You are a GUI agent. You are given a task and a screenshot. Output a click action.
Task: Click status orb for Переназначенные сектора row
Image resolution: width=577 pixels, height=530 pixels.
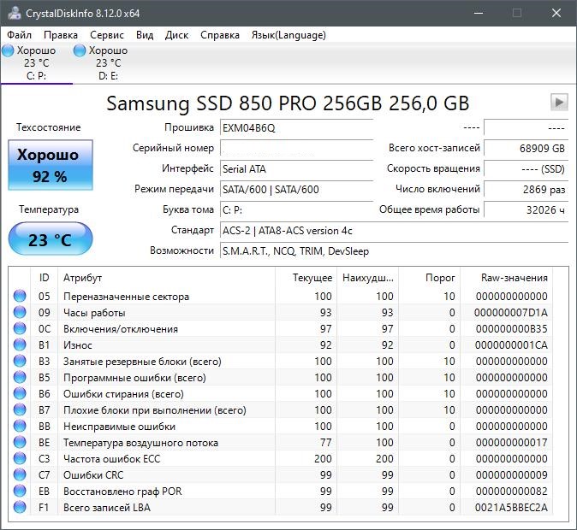click(x=20, y=296)
